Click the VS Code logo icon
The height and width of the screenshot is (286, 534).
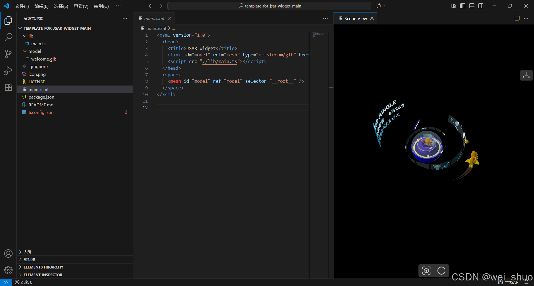(x=6, y=6)
